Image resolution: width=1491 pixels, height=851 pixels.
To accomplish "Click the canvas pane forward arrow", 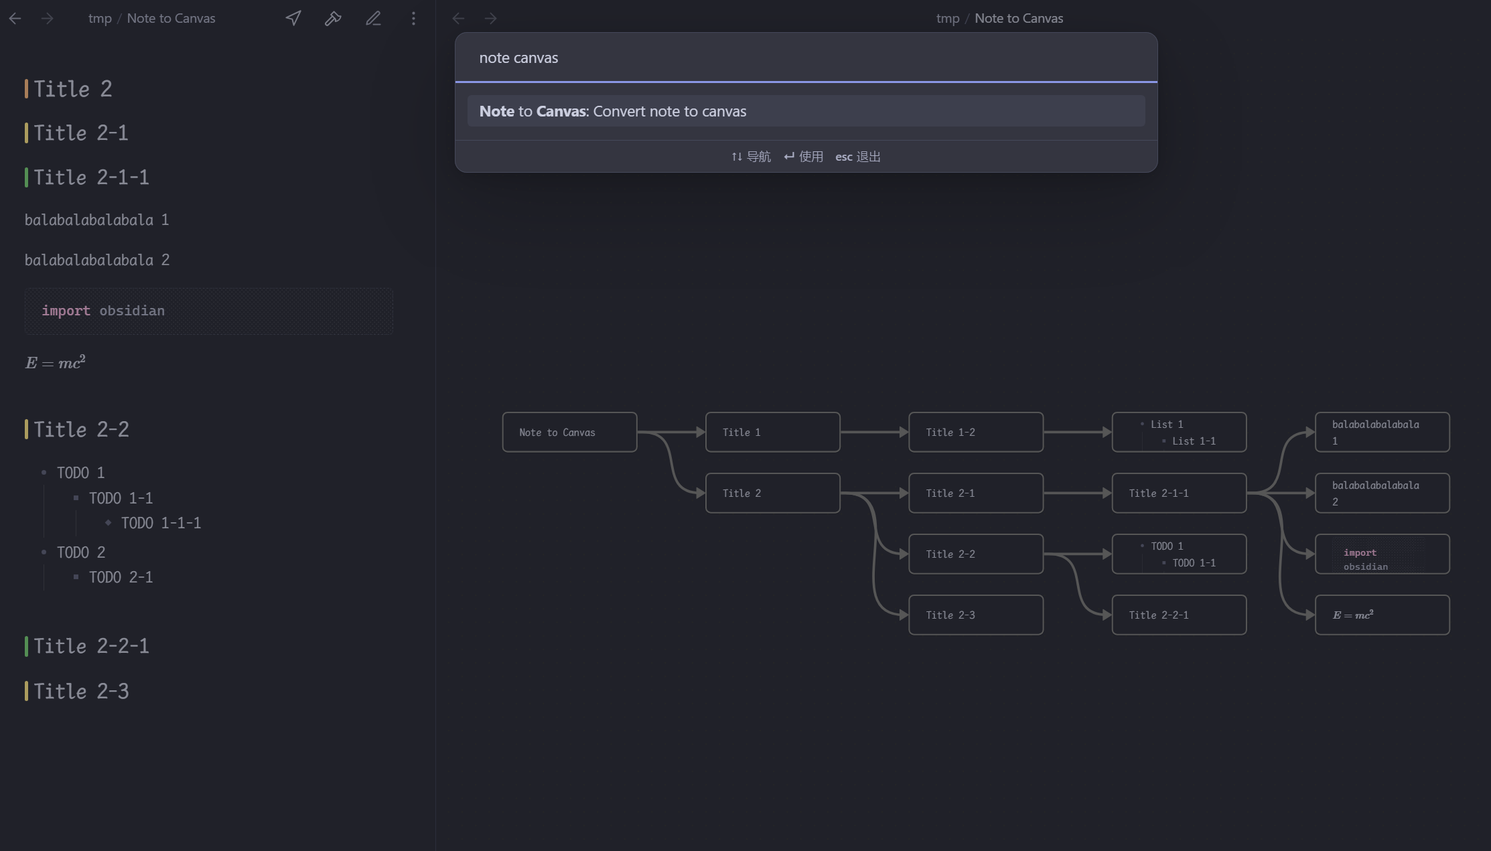I will pos(491,19).
